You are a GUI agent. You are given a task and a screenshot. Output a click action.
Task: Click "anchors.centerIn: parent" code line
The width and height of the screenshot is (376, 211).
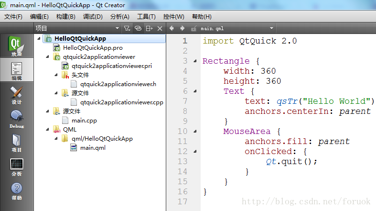coord(308,111)
